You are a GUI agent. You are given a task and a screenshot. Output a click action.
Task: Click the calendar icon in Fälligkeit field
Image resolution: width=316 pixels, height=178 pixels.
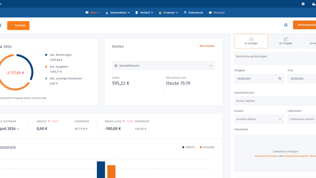[280, 79]
